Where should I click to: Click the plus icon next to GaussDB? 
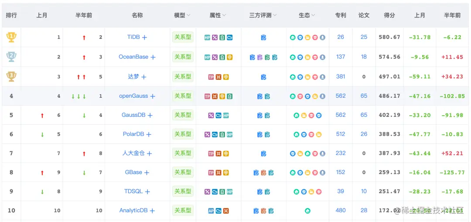click(150, 115)
